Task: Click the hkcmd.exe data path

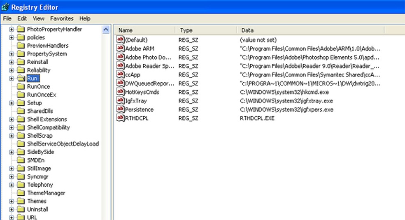Action: 284,92
